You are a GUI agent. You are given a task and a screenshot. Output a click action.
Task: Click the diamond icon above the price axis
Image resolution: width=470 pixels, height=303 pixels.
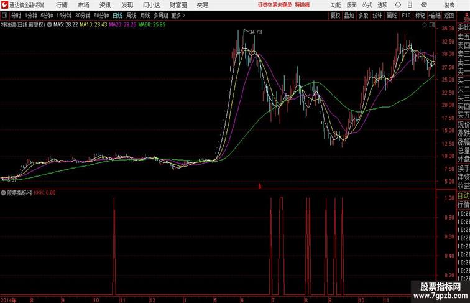click(425, 25)
